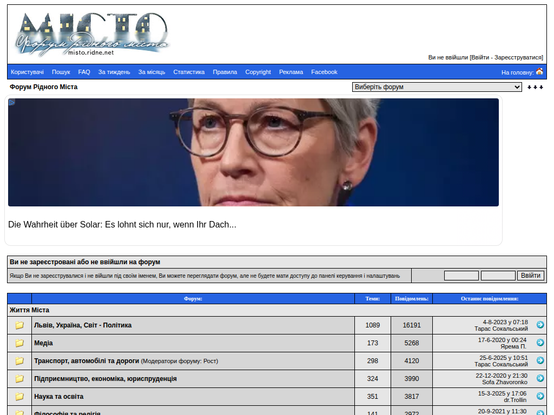Open the Виберіть форум dropdown
Screen dimensions: 554x415
click(437, 87)
